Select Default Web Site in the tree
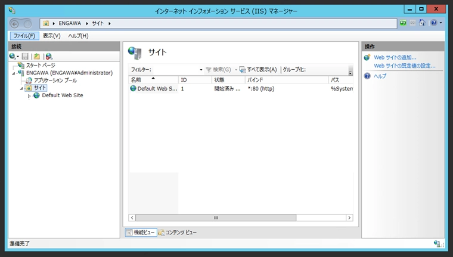453x257 pixels. [x=63, y=95]
